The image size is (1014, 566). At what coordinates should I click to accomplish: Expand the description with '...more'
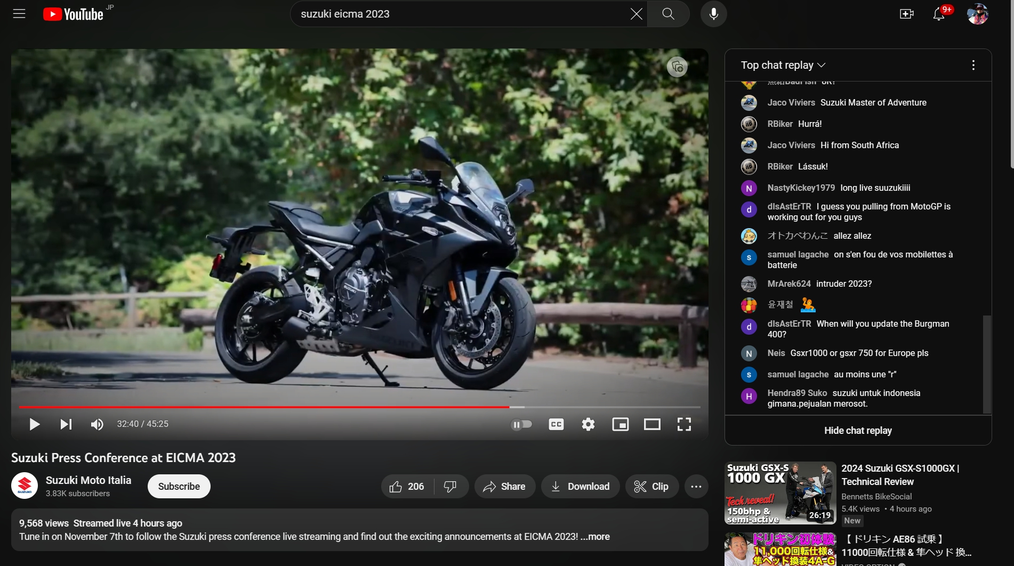pyautogui.click(x=595, y=537)
